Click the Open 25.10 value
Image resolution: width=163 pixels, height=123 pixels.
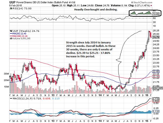click(x=59, y=5)
